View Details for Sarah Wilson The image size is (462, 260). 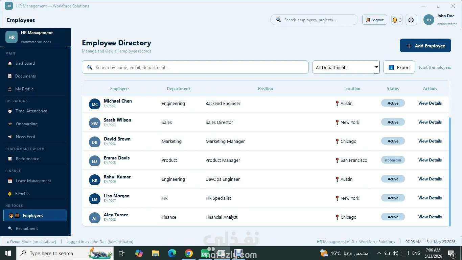point(430,122)
